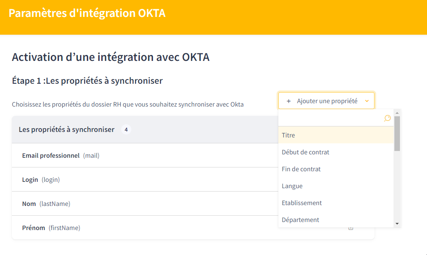Click the dropdown scrollbar up arrow
This screenshot has width=427, height=255.
point(397,112)
